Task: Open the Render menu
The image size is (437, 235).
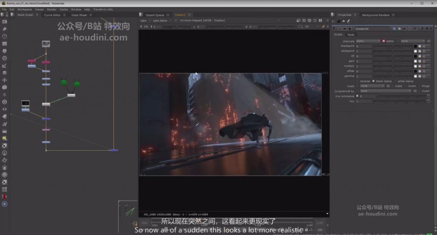Action: coord(52,9)
